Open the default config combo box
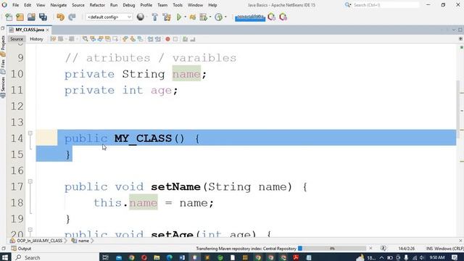 coord(109,17)
